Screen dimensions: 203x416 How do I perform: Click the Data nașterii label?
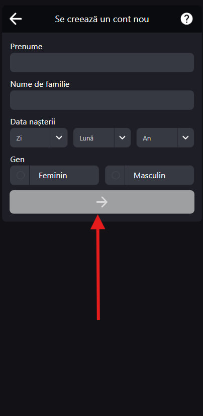33,122
